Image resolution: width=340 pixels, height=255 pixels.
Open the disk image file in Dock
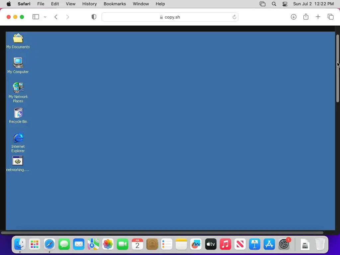pyautogui.click(x=305, y=244)
